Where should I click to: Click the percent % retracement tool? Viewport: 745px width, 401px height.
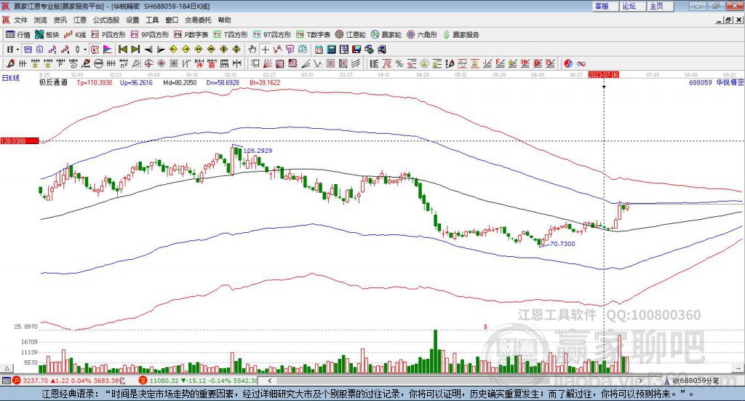399,63
